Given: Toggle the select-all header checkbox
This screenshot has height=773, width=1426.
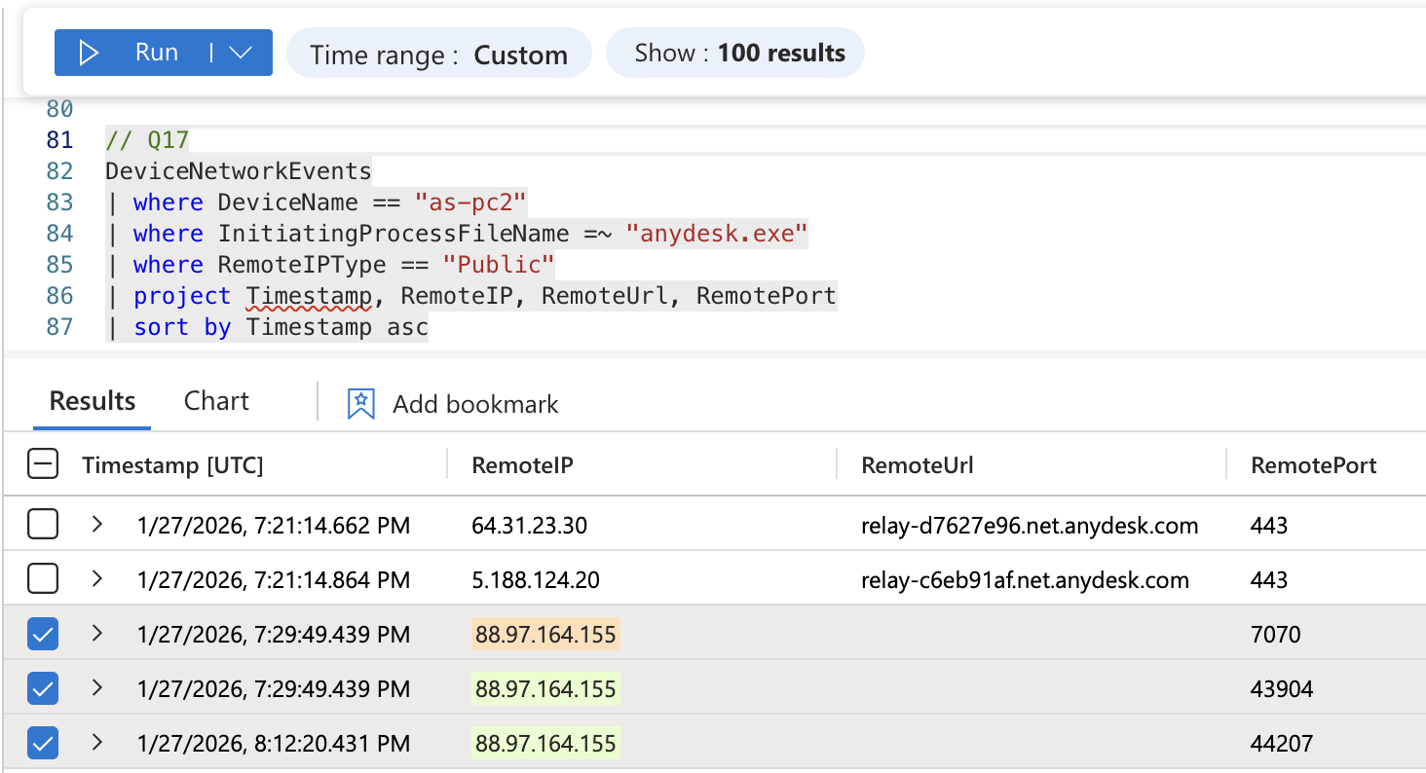Looking at the screenshot, I should (x=44, y=465).
